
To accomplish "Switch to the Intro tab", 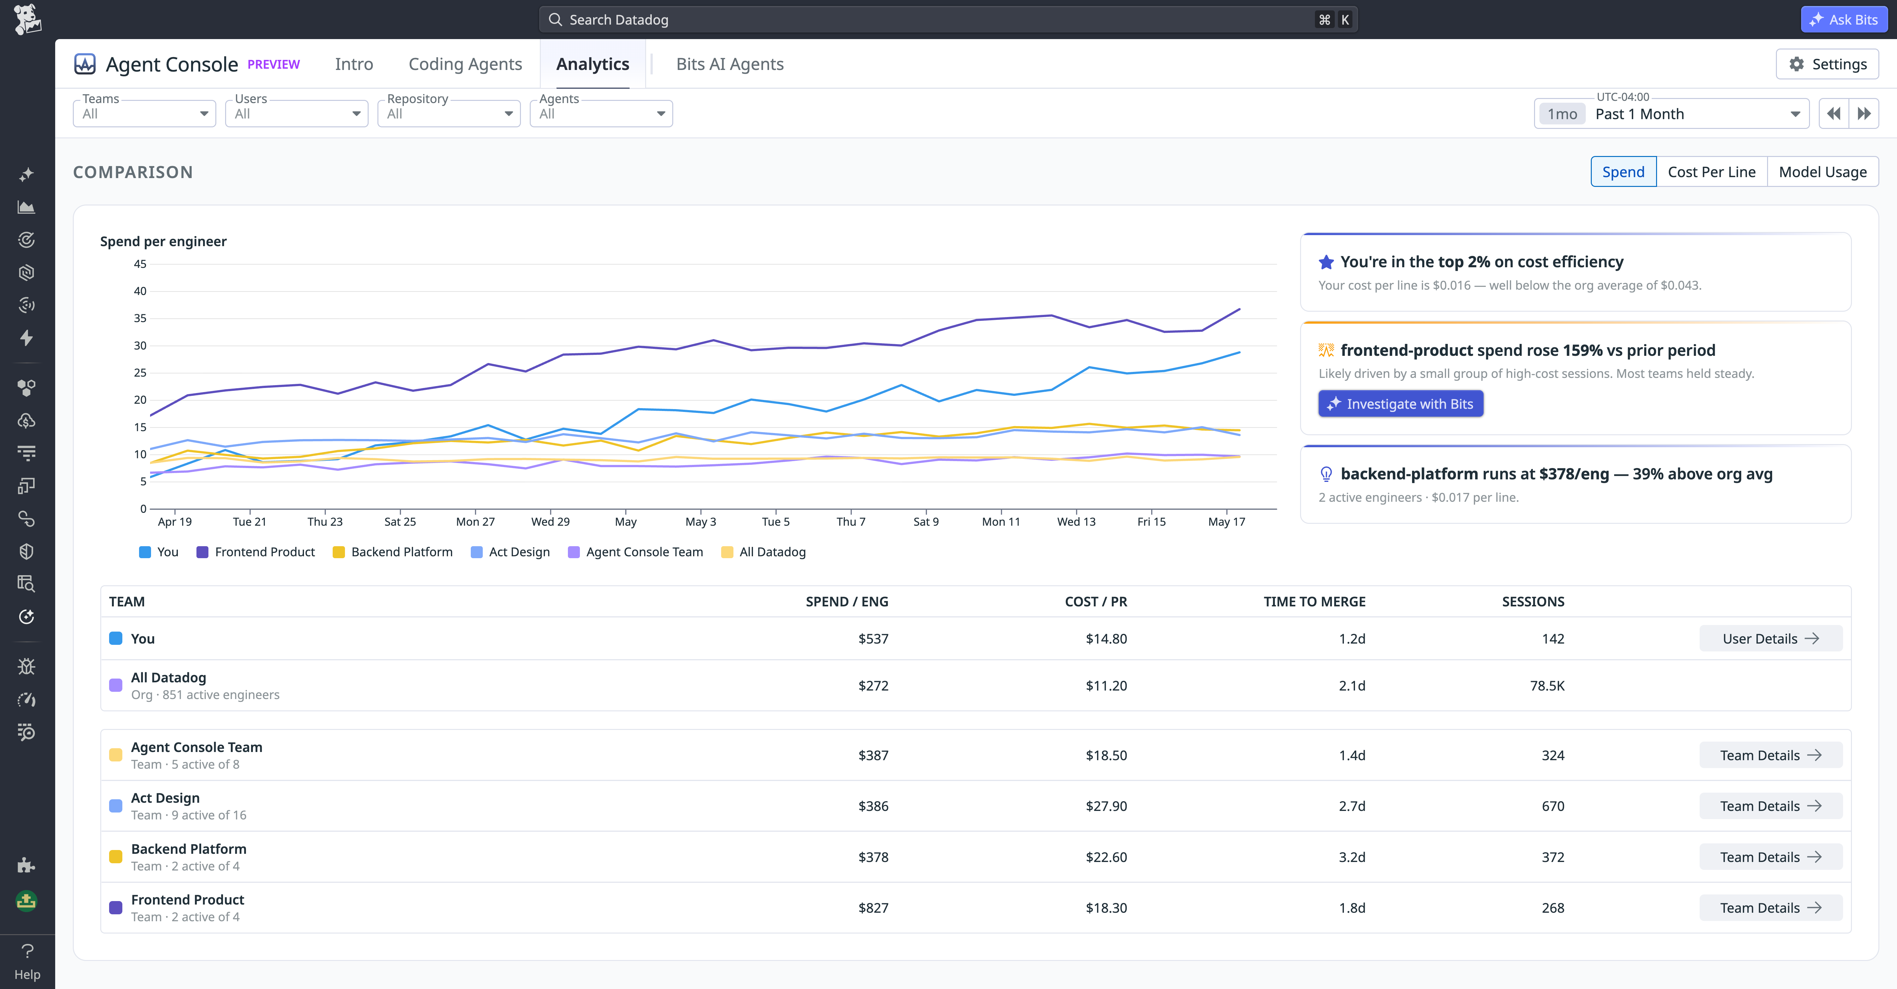I will coord(354,64).
